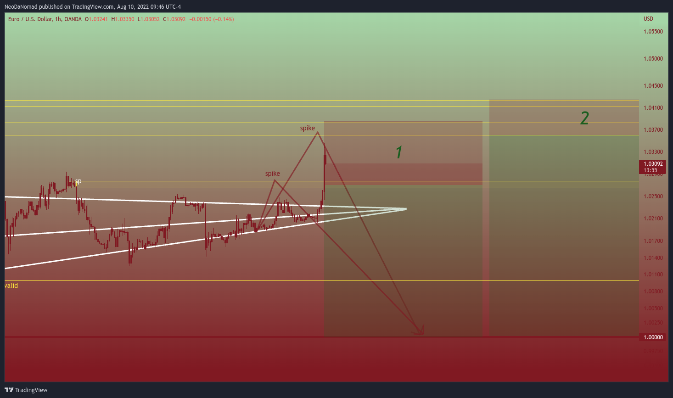Select the lower 'spike' annotation above the triangle
This screenshot has height=398, width=673.
273,174
